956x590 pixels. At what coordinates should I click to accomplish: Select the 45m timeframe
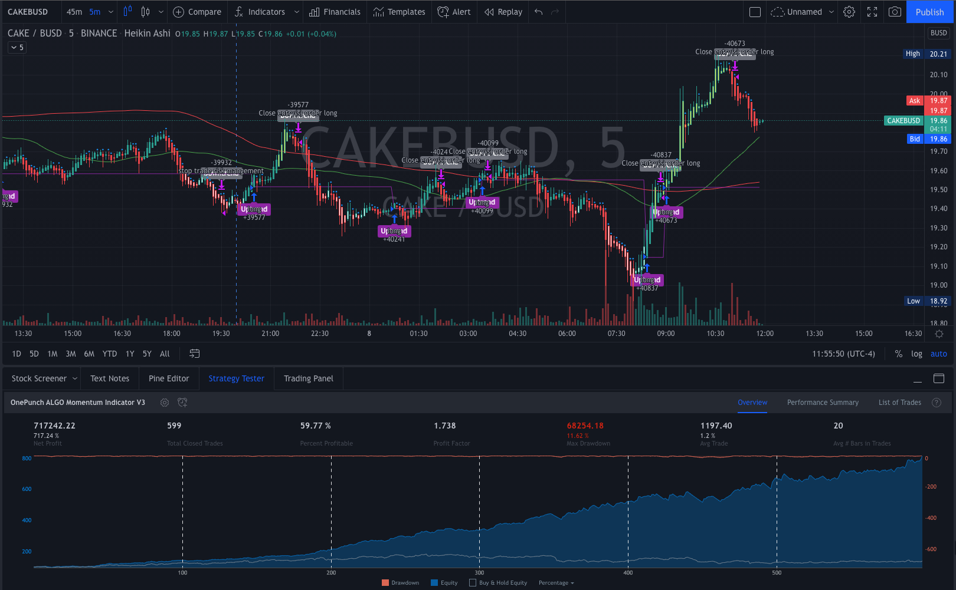[74, 12]
